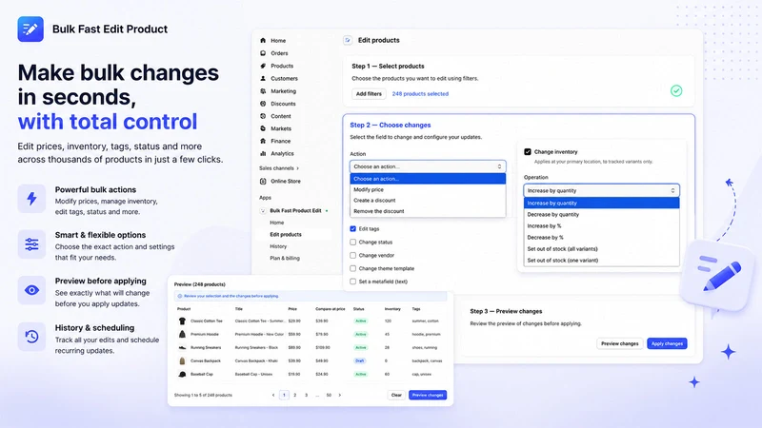
Task: Select 'Decrease by %' operation option
Action: click(x=601, y=237)
